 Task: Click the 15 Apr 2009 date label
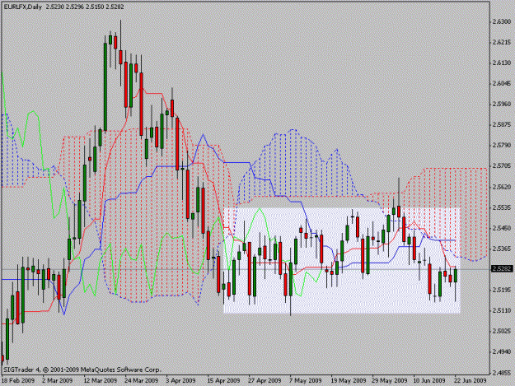(x=223, y=381)
